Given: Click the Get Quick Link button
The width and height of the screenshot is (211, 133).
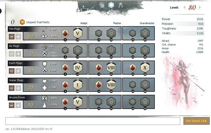Looking at the screenshot, I should (x=196, y=121).
